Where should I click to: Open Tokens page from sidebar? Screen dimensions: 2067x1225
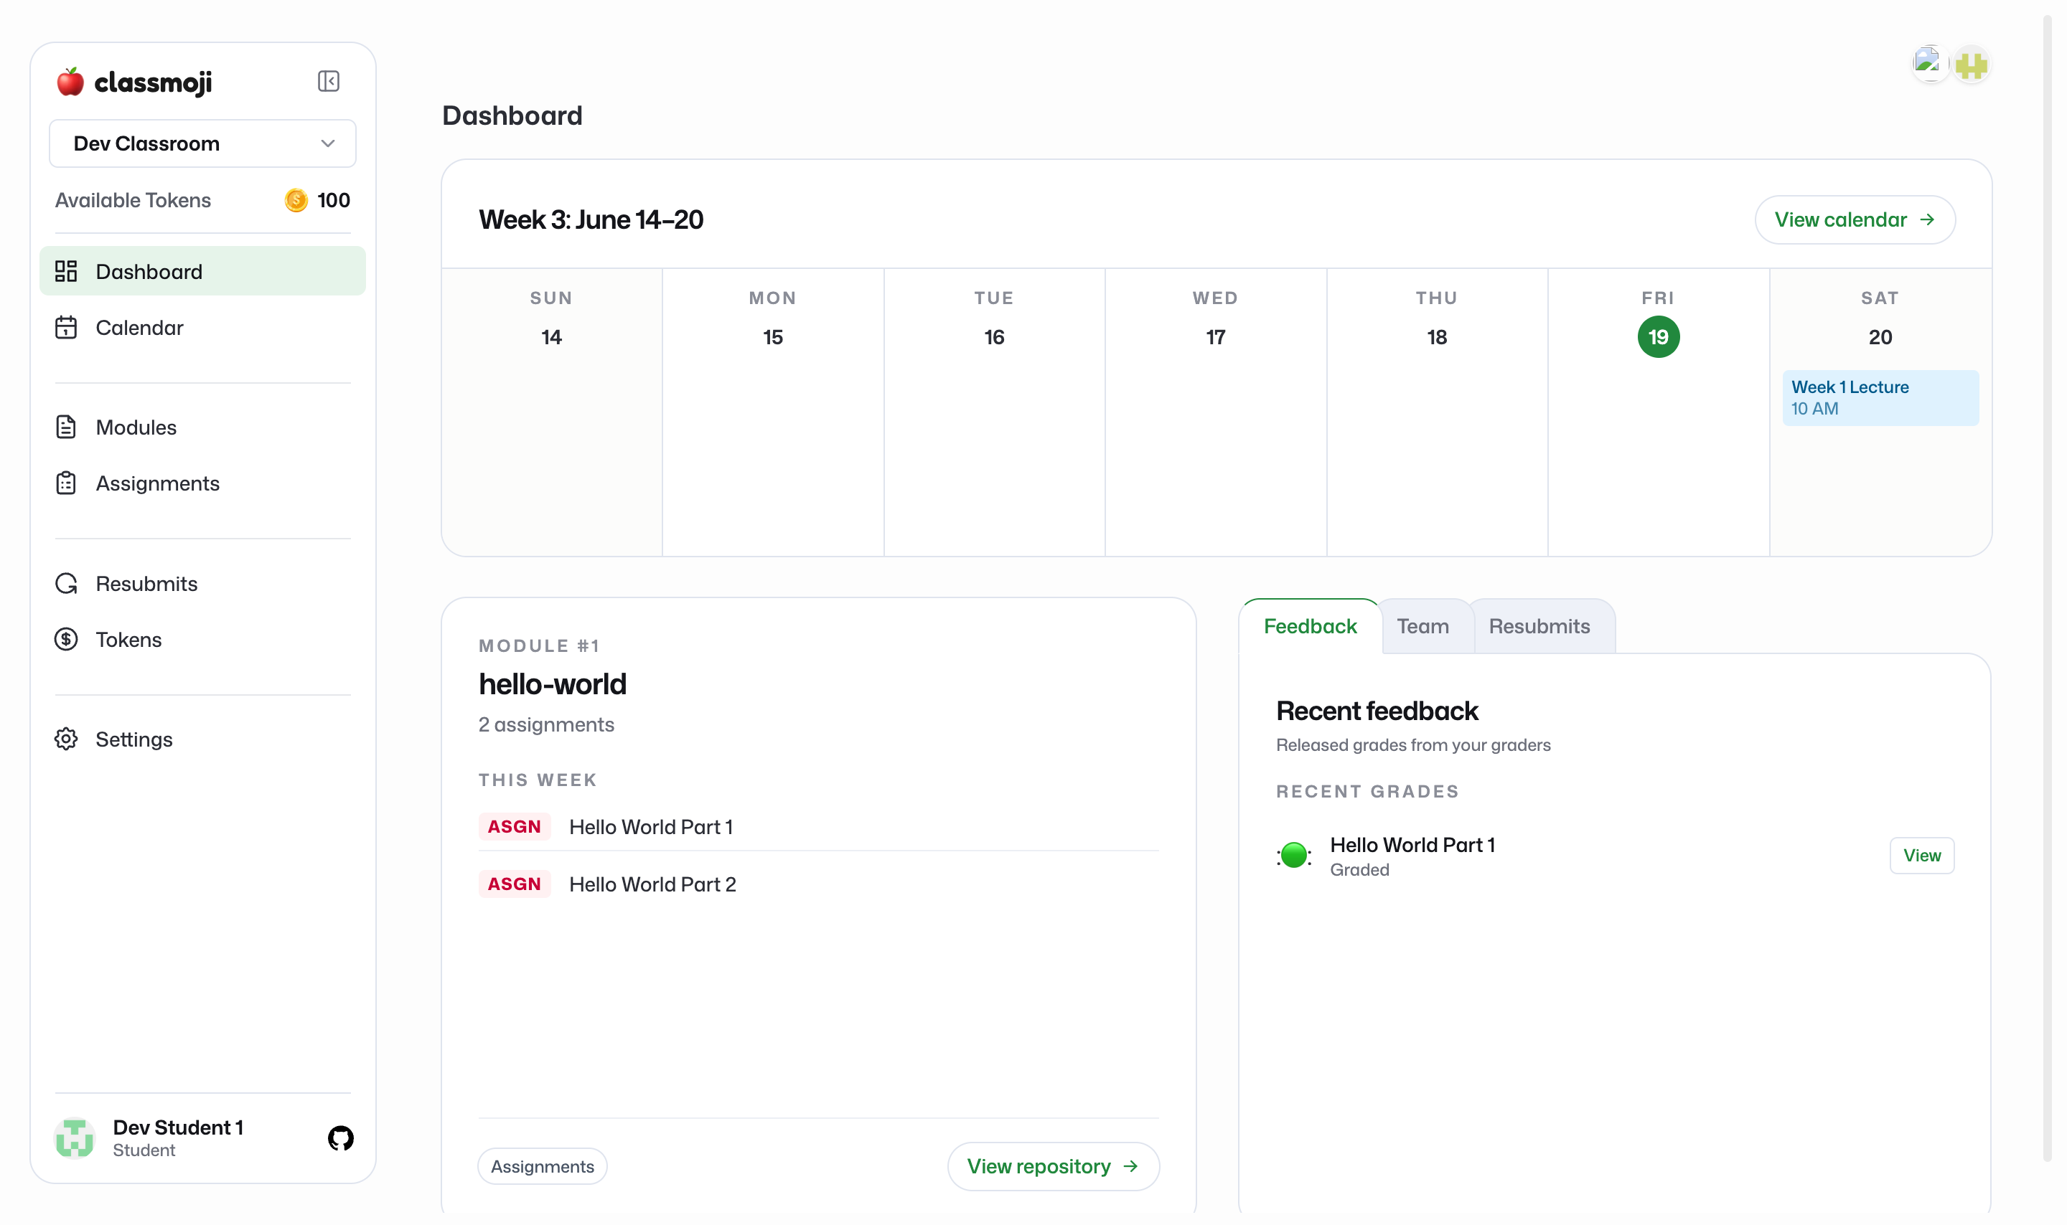click(202, 640)
